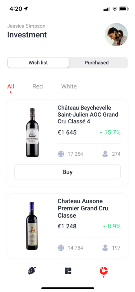Image resolution: width=135 pixels, height=292 pixels.
Task: Tap the green arrow next to 15.7%
Action: (x=101, y=133)
